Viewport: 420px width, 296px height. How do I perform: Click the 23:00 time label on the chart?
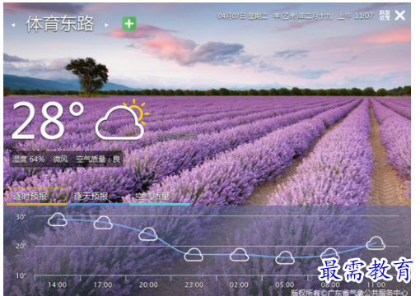click(x=194, y=285)
